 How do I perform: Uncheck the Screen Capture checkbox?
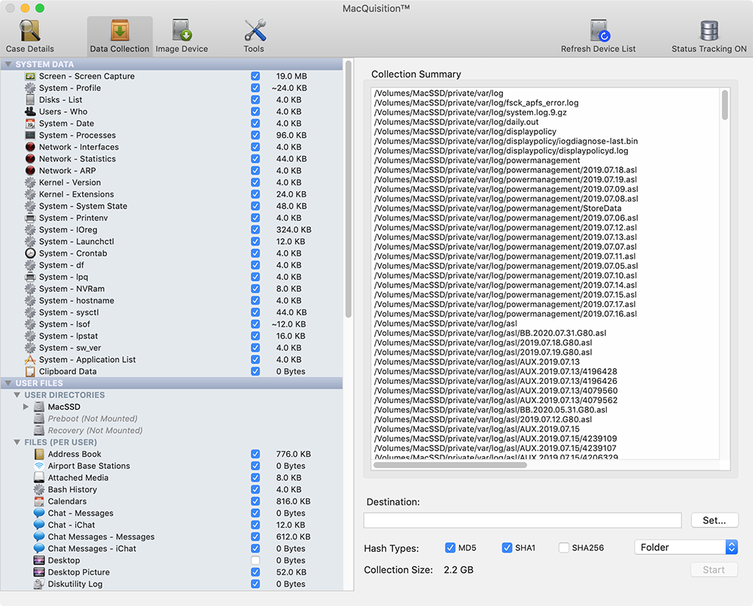255,76
